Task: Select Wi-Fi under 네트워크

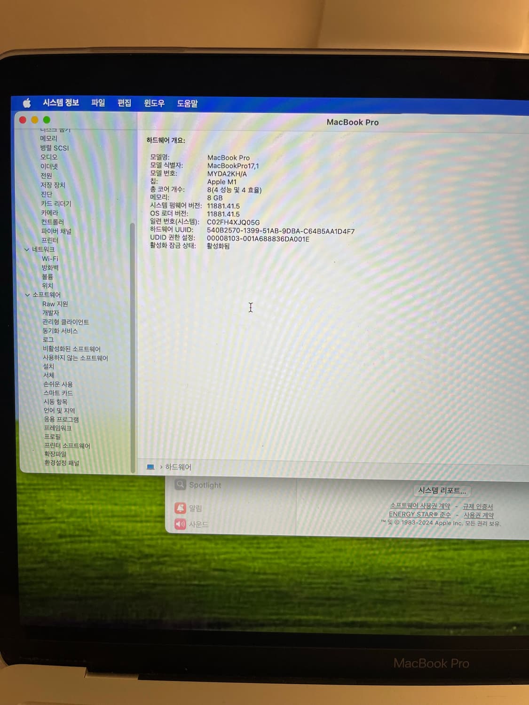Action: pos(50,258)
